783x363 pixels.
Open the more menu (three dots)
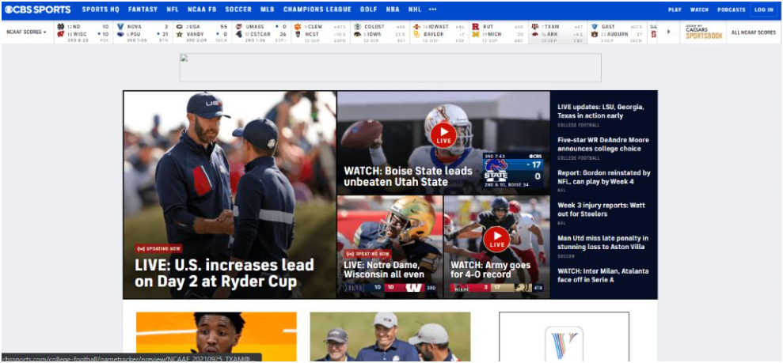[x=432, y=9]
